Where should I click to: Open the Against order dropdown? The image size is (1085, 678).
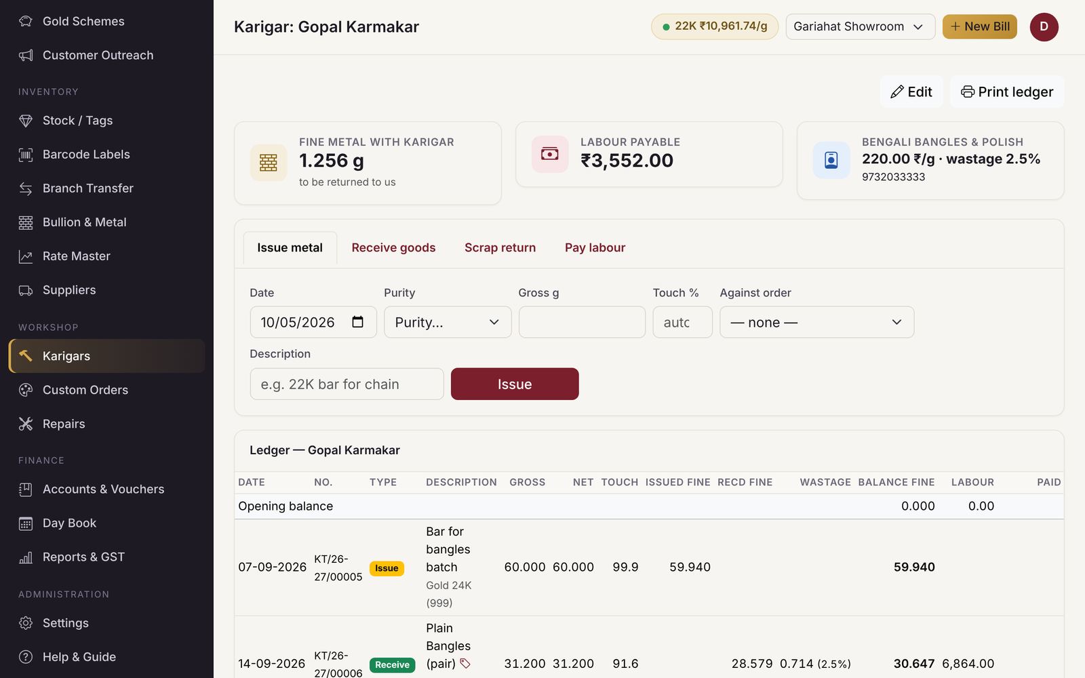[816, 322]
